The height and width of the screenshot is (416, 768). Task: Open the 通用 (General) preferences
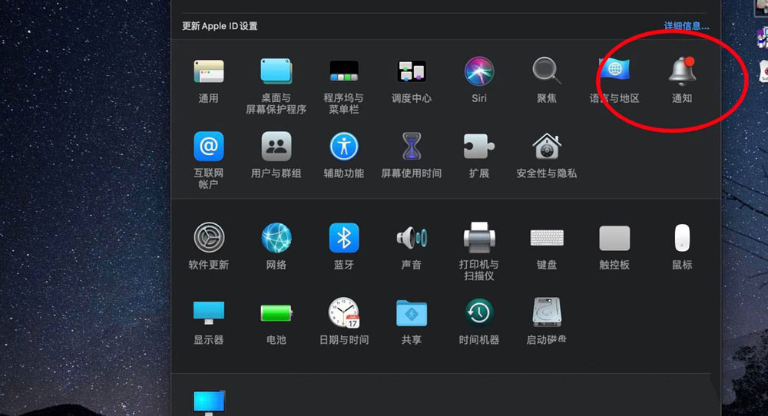coord(209,71)
